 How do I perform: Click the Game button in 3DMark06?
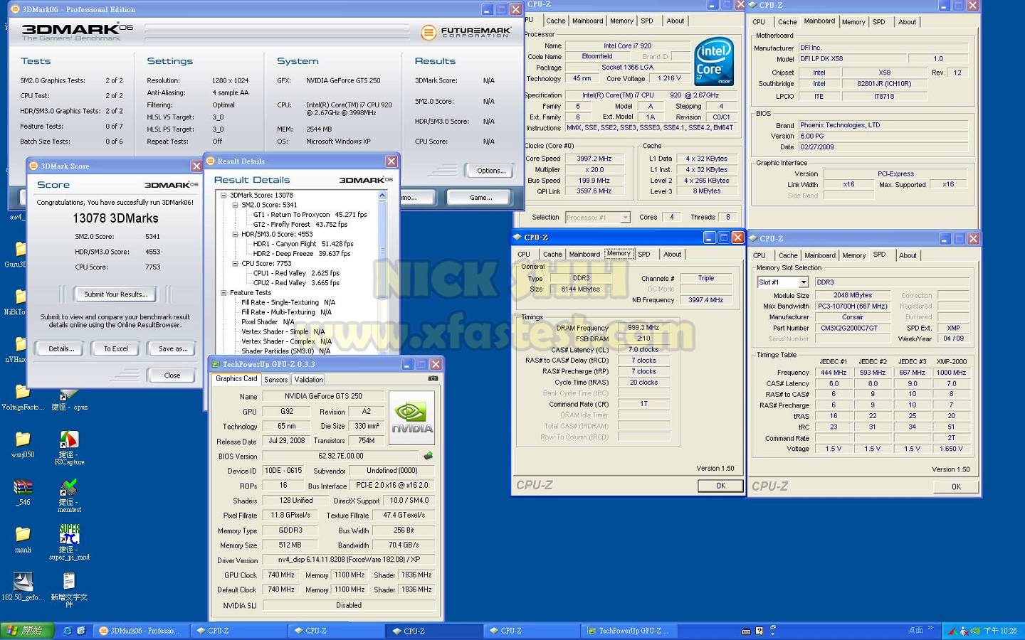pyautogui.click(x=480, y=197)
